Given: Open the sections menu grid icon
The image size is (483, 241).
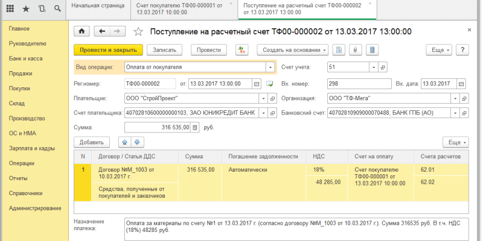Looking at the screenshot, I should [10, 8].
